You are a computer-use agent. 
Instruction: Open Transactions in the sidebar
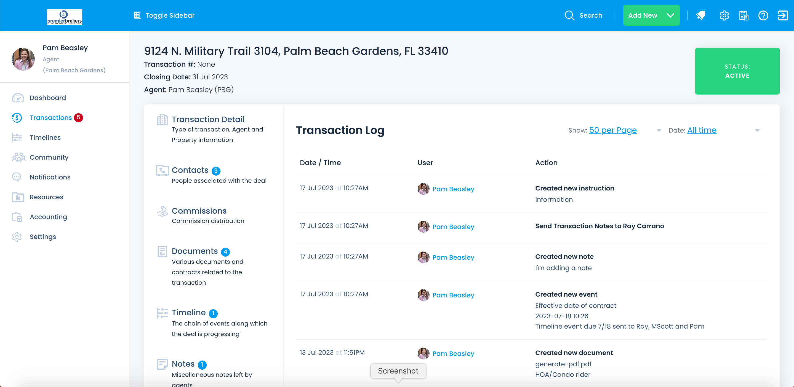pyautogui.click(x=50, y=118)
